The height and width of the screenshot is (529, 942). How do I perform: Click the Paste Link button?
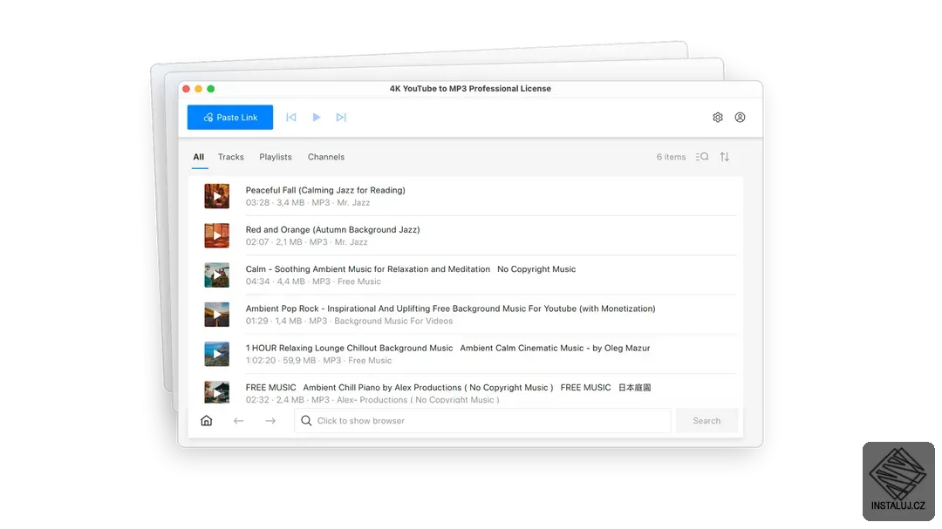pyautogui.click(x=230, y=117)
